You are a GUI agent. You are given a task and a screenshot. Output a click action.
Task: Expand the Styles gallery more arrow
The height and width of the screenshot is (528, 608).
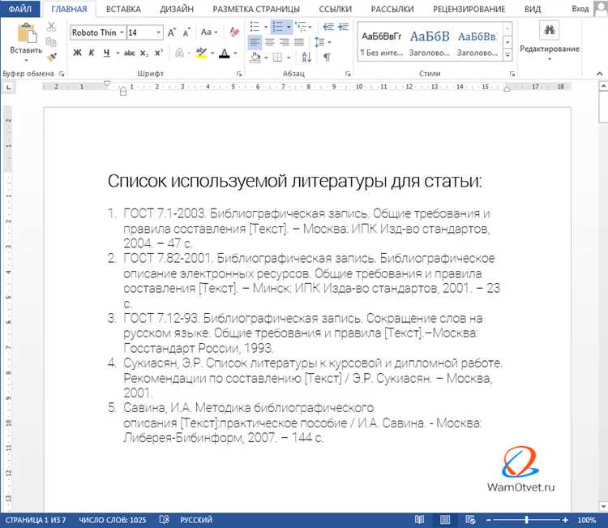tap(506, 50)
